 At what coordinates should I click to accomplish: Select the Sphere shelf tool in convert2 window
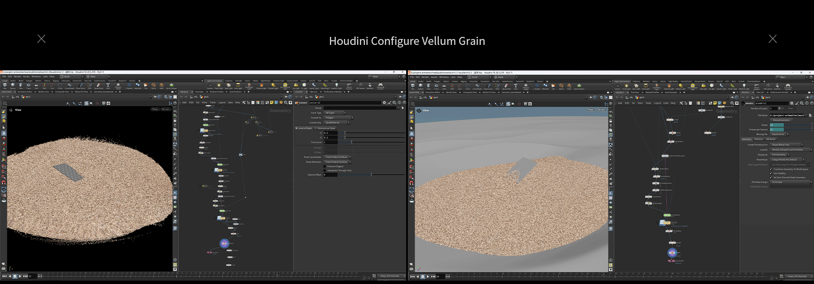tap(13, 86)
